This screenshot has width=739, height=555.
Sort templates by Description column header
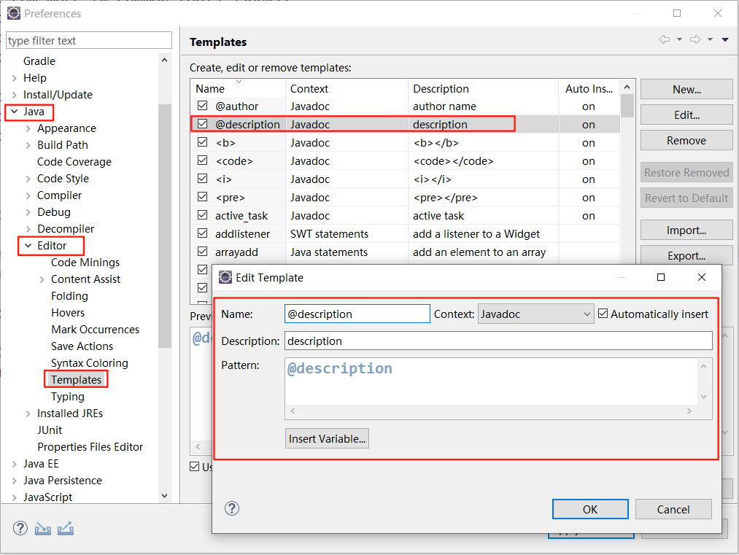pos(483,88)
